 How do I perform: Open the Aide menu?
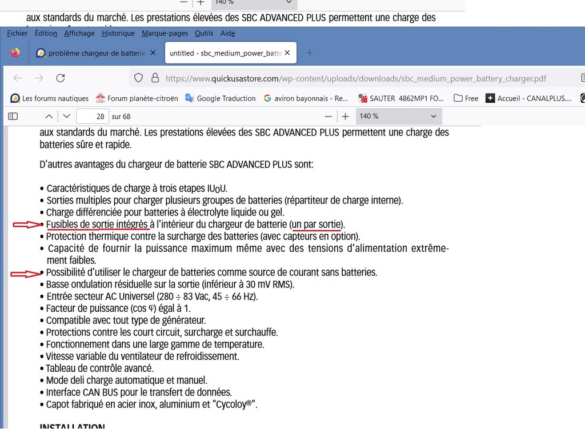(x=227, y=33)
